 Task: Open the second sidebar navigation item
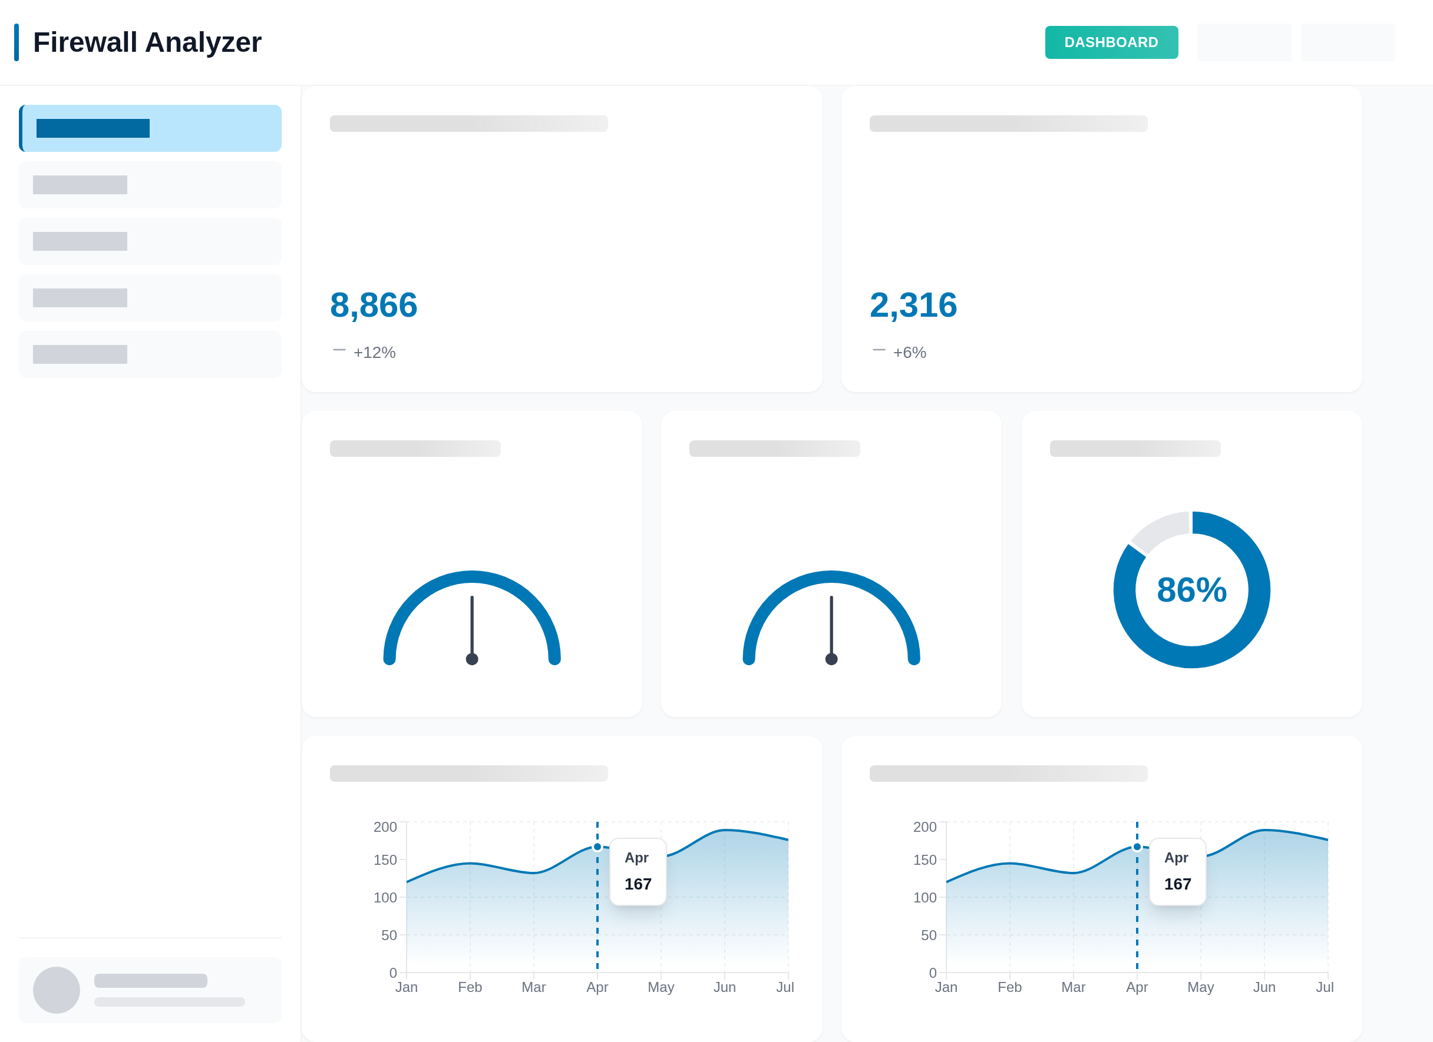150,185
